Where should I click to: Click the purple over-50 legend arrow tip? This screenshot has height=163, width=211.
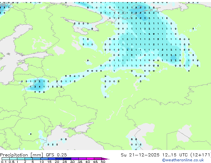pos(105,159)
